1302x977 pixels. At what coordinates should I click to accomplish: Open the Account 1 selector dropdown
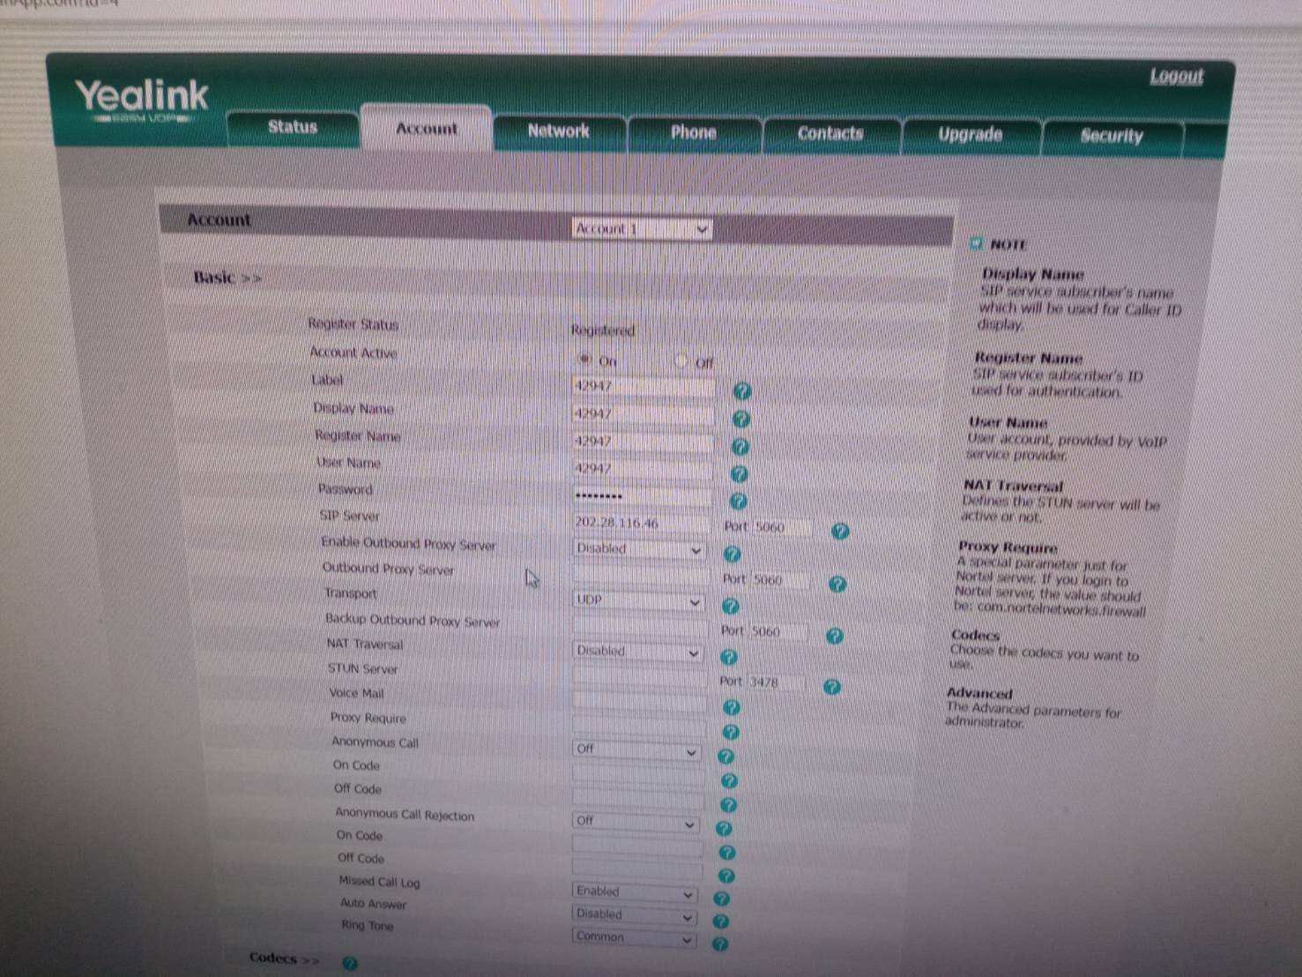(642, 229)
